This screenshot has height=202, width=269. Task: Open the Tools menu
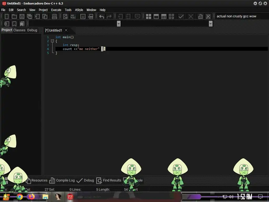(x=68, y=10)
